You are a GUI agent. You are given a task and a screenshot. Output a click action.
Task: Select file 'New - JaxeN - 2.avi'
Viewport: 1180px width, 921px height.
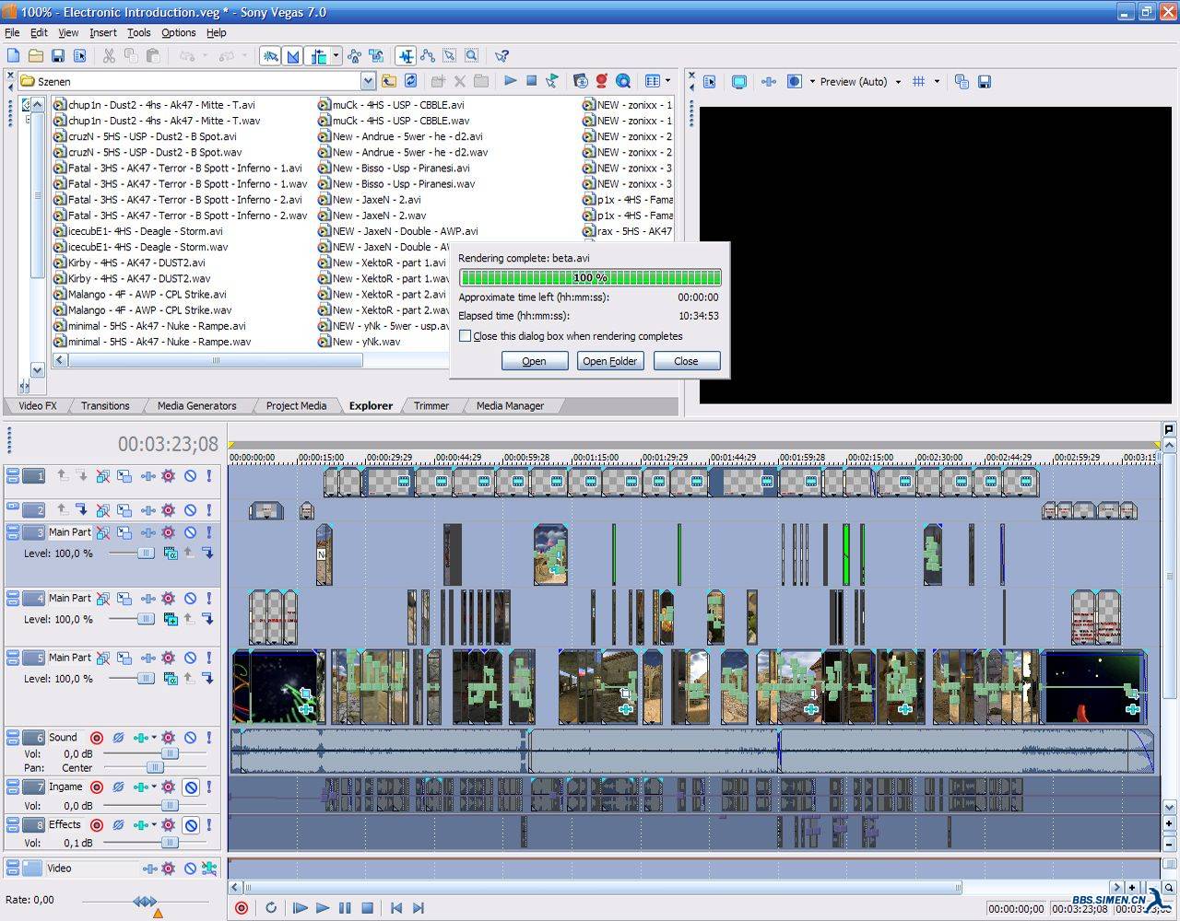[x=370, y=200]
